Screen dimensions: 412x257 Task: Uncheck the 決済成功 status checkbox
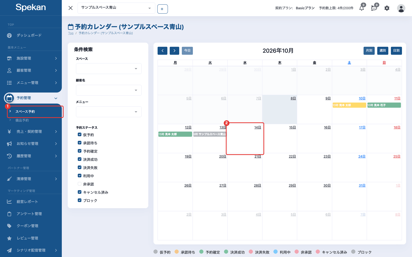point(80,159)
